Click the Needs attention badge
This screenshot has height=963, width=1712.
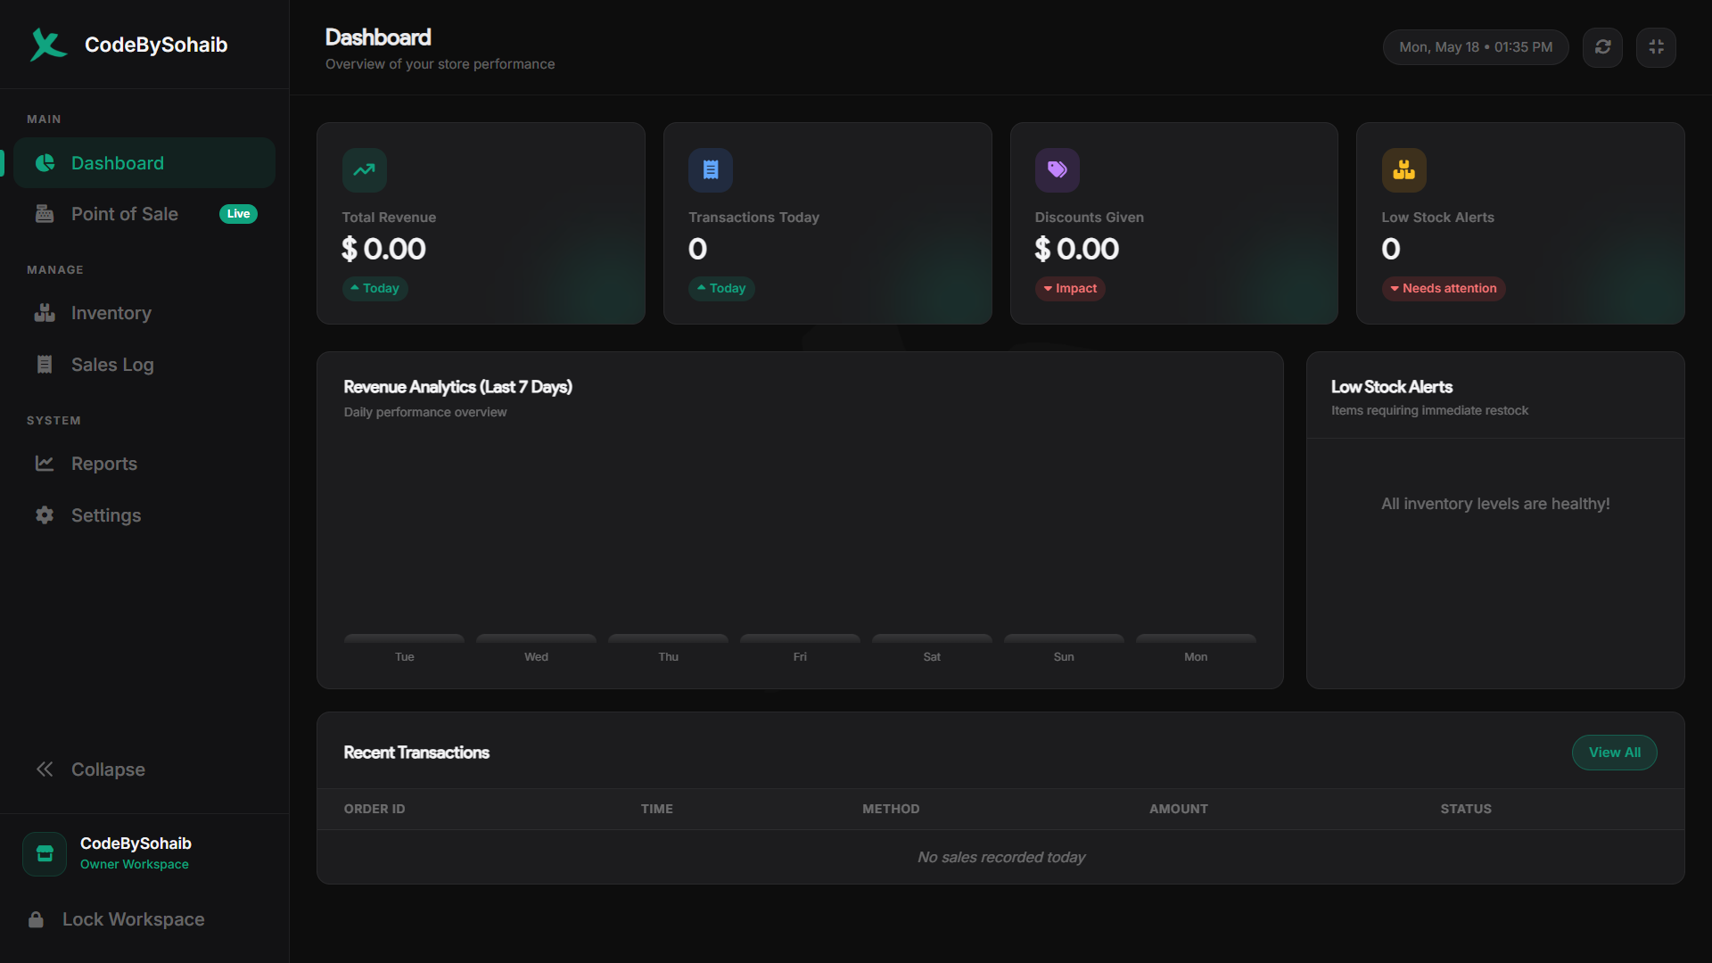click(x=1444, y=289)
